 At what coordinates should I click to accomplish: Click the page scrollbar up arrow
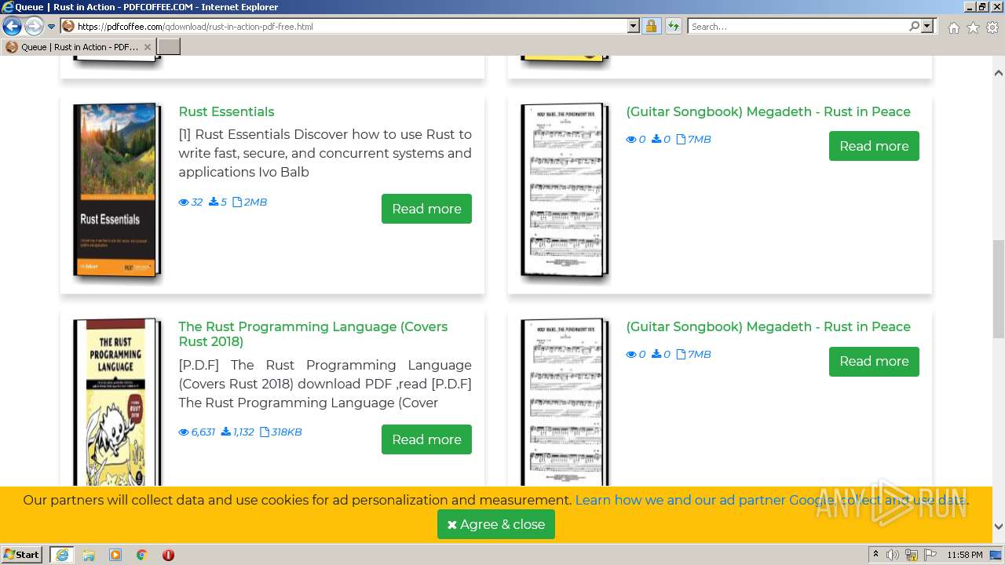pos(999,73)
